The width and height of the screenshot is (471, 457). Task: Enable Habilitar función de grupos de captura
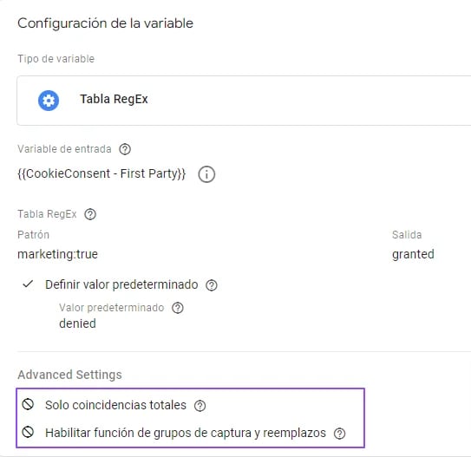(x=28, y=432)
